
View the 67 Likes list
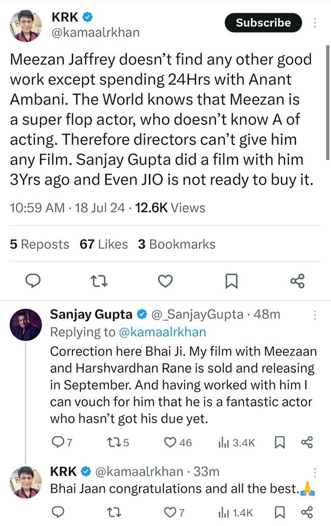point(104,244)
